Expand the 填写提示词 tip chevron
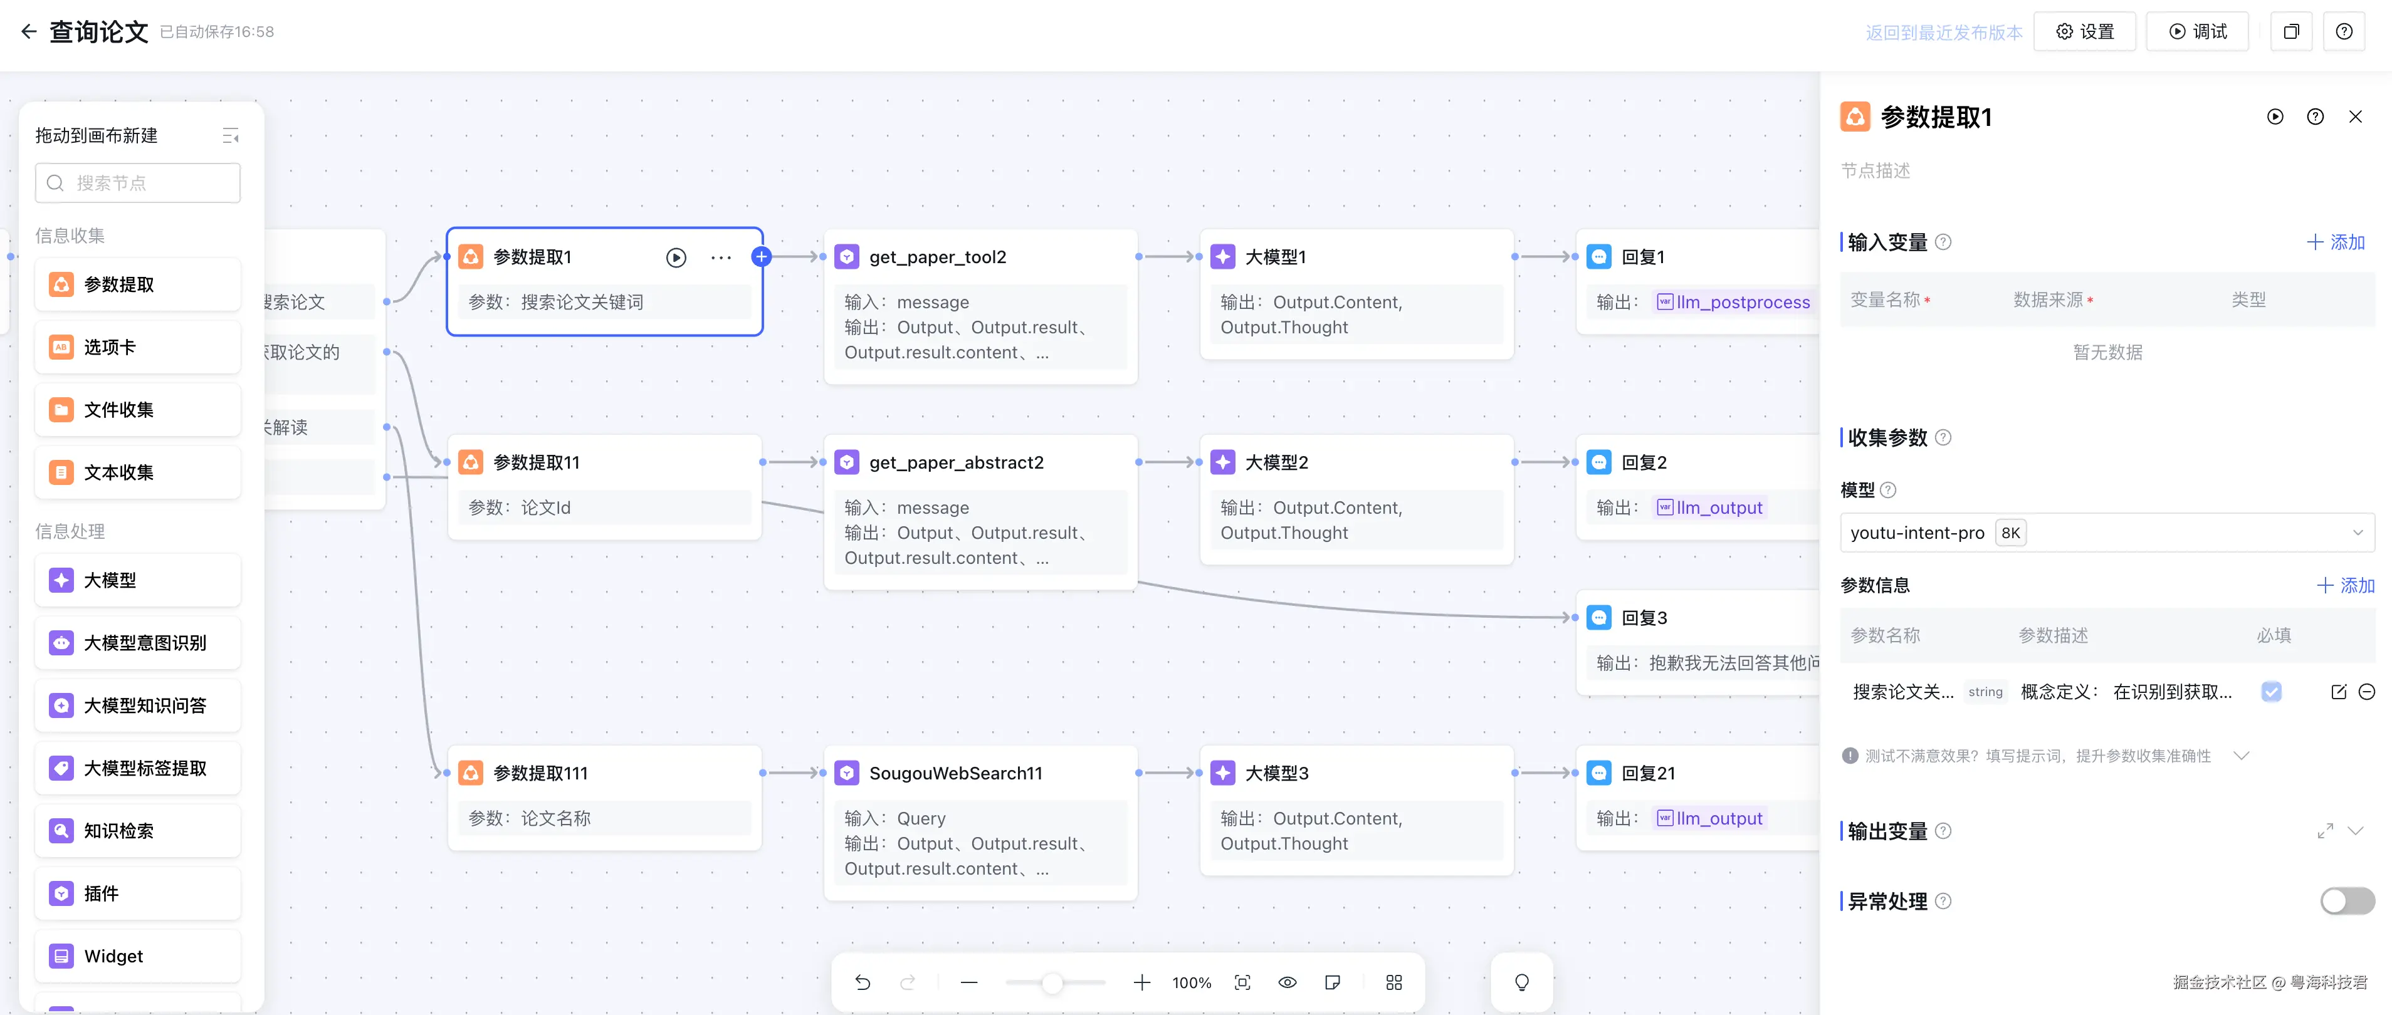Image resolution: width=2392 pixels, height=1015 pixels. tap(2242, 755)
